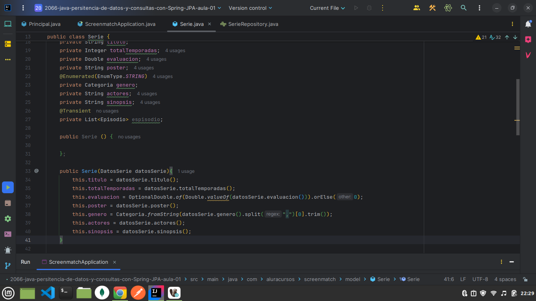This screenshot has height=301, width=536.
Task: Click the model breadcrumb
Action: [x=353, y=279]
